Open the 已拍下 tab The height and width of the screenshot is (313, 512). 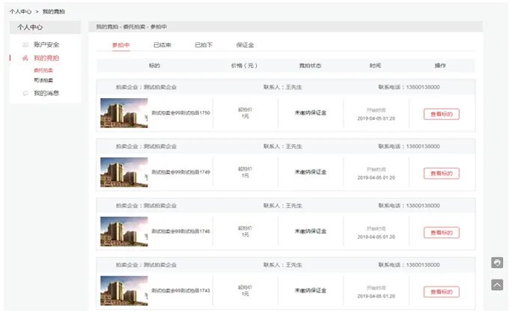click(x=204, y=45)
